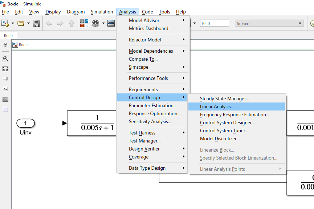Screen dimensions: 314x209
Task: Open Control System Designer...
Action: (237, 123)
